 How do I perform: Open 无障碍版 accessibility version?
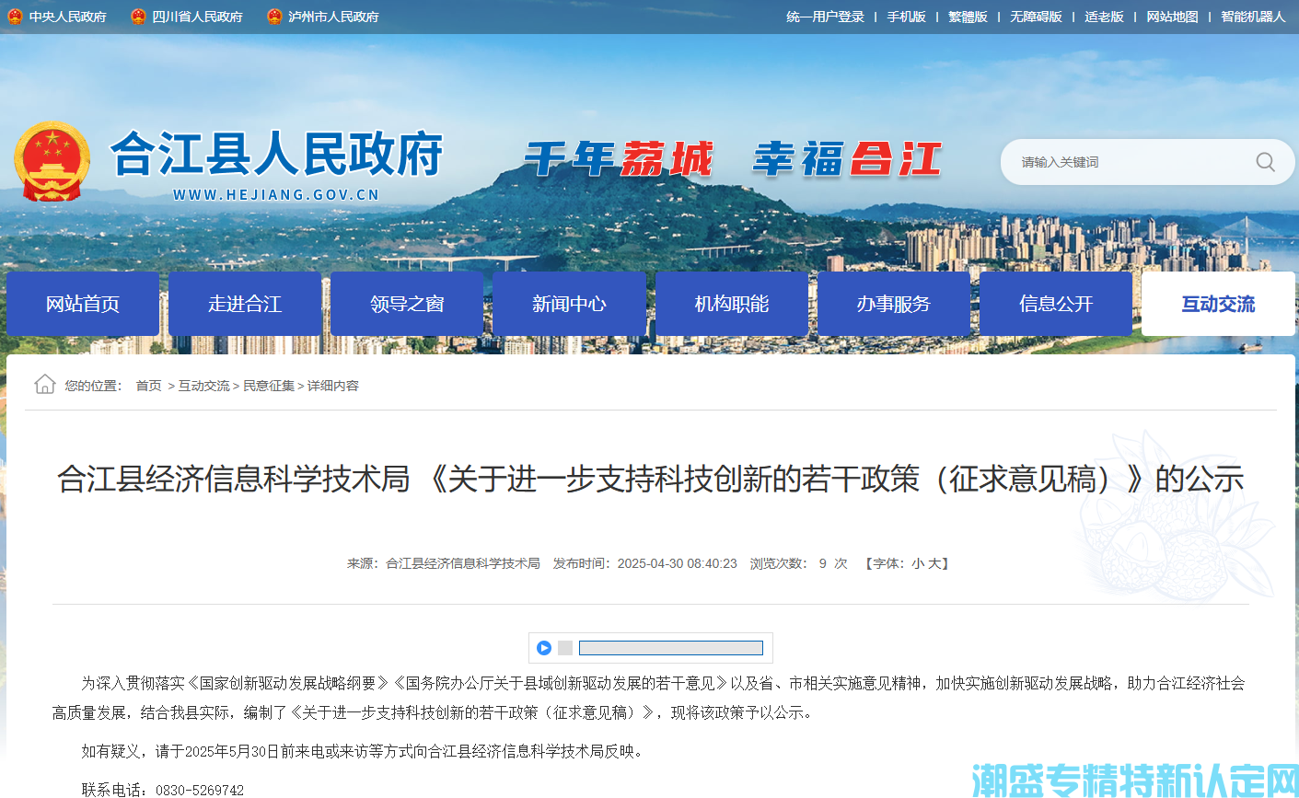1037,17
